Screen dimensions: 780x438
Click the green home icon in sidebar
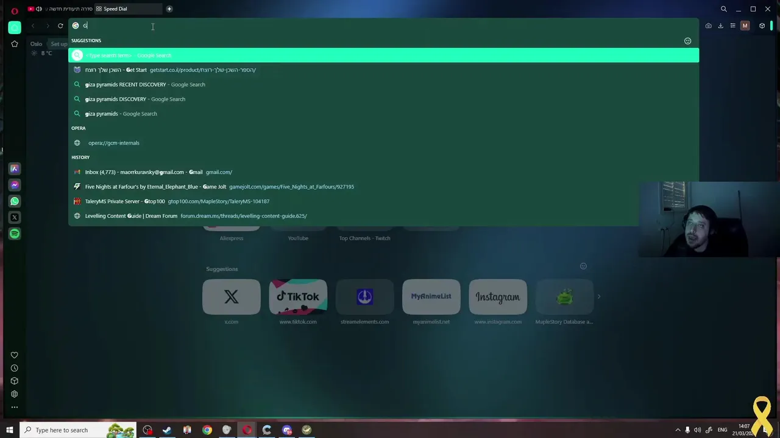tap(15, 27)
